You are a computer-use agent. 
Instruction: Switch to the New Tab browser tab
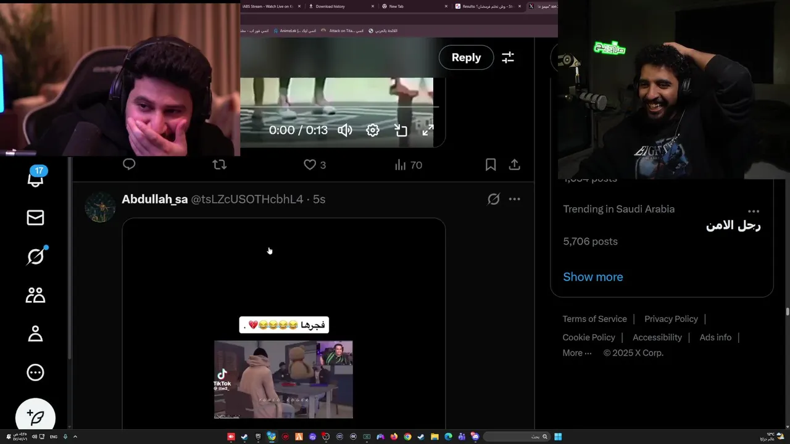(414, 6)
